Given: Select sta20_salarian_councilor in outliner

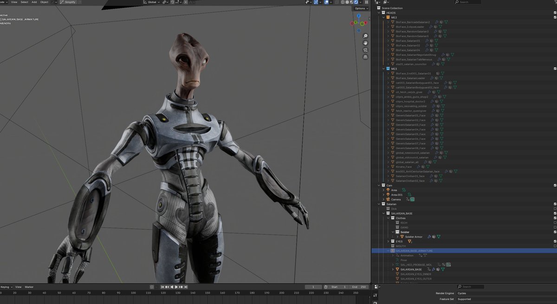Looking at the screenshot, I should pyautogui.click(x=411, y=64).
